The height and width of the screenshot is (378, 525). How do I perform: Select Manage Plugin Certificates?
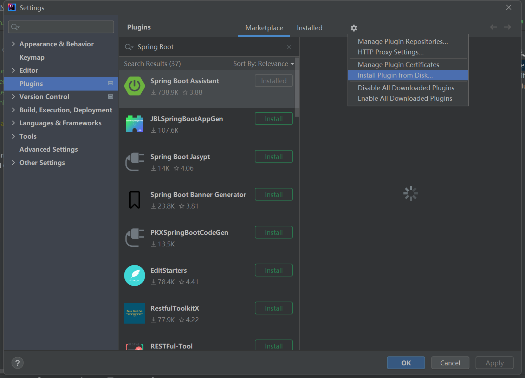[408, 65]
